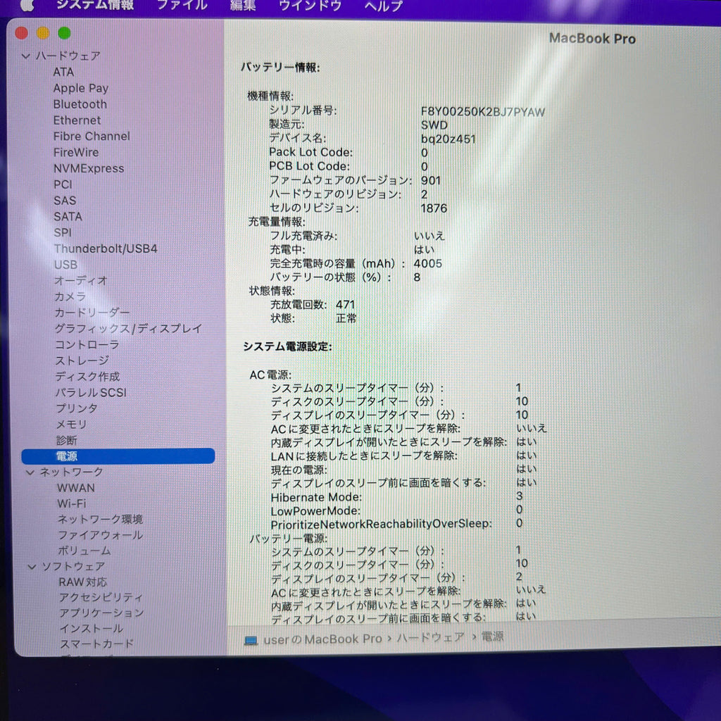Select SATA in the sidebar
The width and height of the screenshot is (721, 721).
pyautogui.click(x=68, y=217)
